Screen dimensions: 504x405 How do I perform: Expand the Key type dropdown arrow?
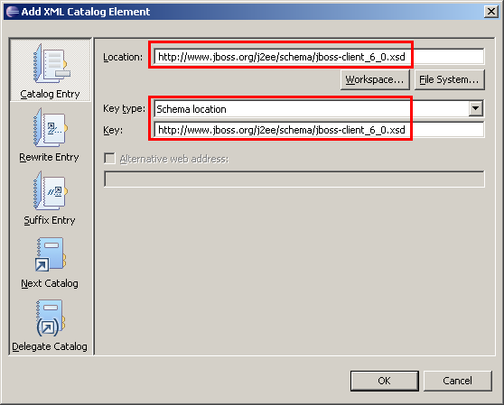[475, 108]
